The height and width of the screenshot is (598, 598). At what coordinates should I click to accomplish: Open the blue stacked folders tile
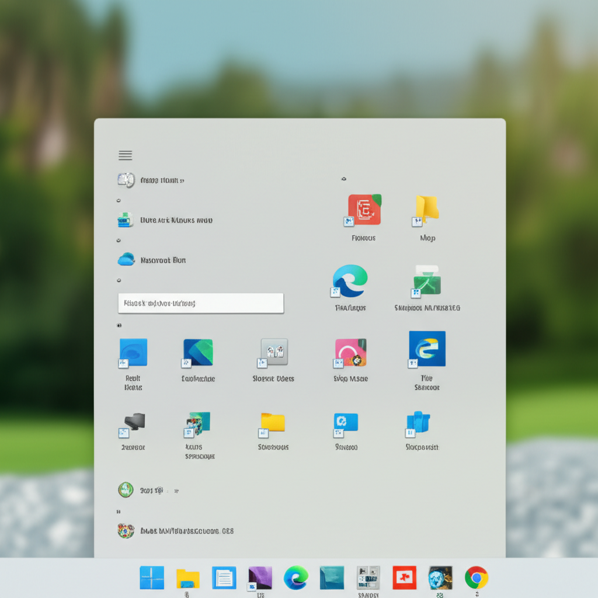click(418, 422)
